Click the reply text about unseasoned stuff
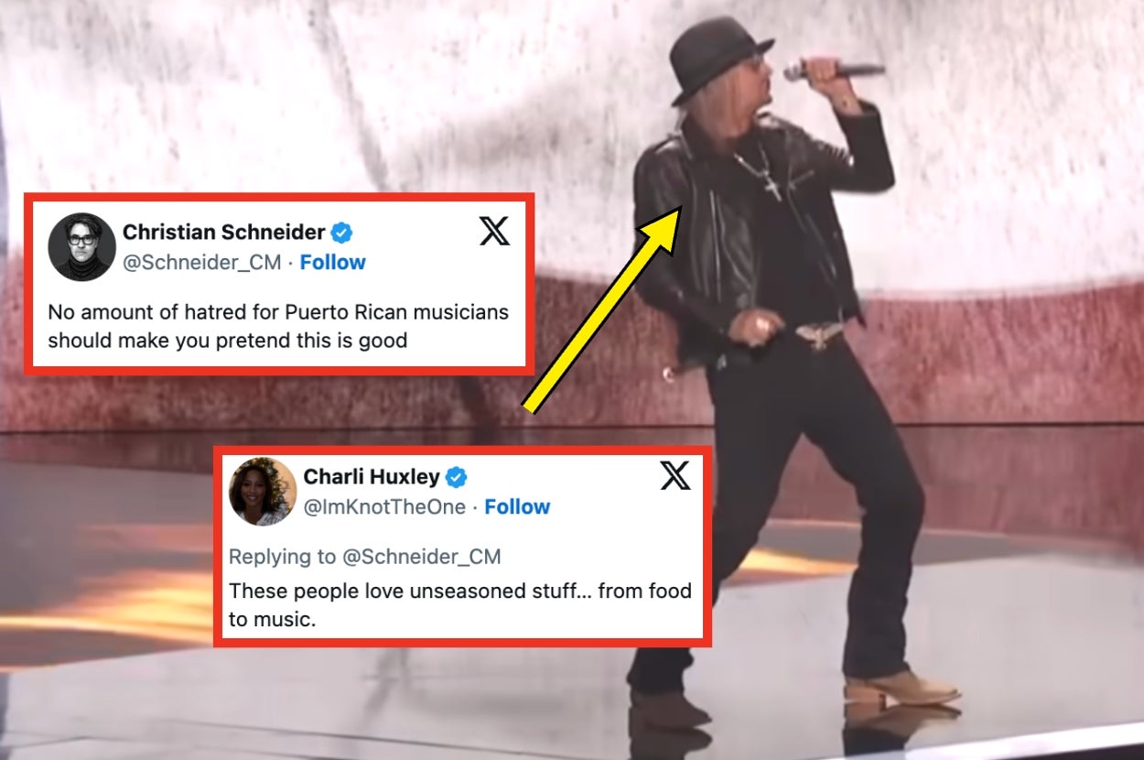Image resolution: width=1144 pixels, height=760 pixels. [459, 605]
